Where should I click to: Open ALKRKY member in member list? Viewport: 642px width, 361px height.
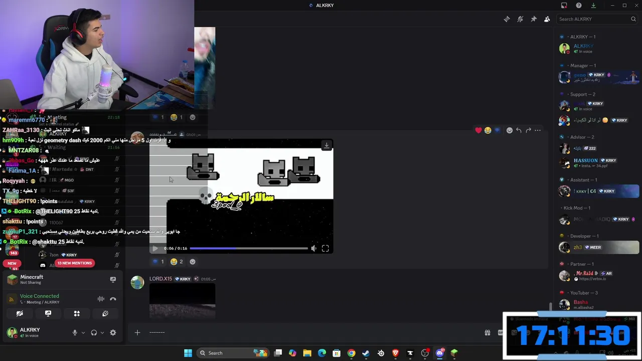coord(597,49)
